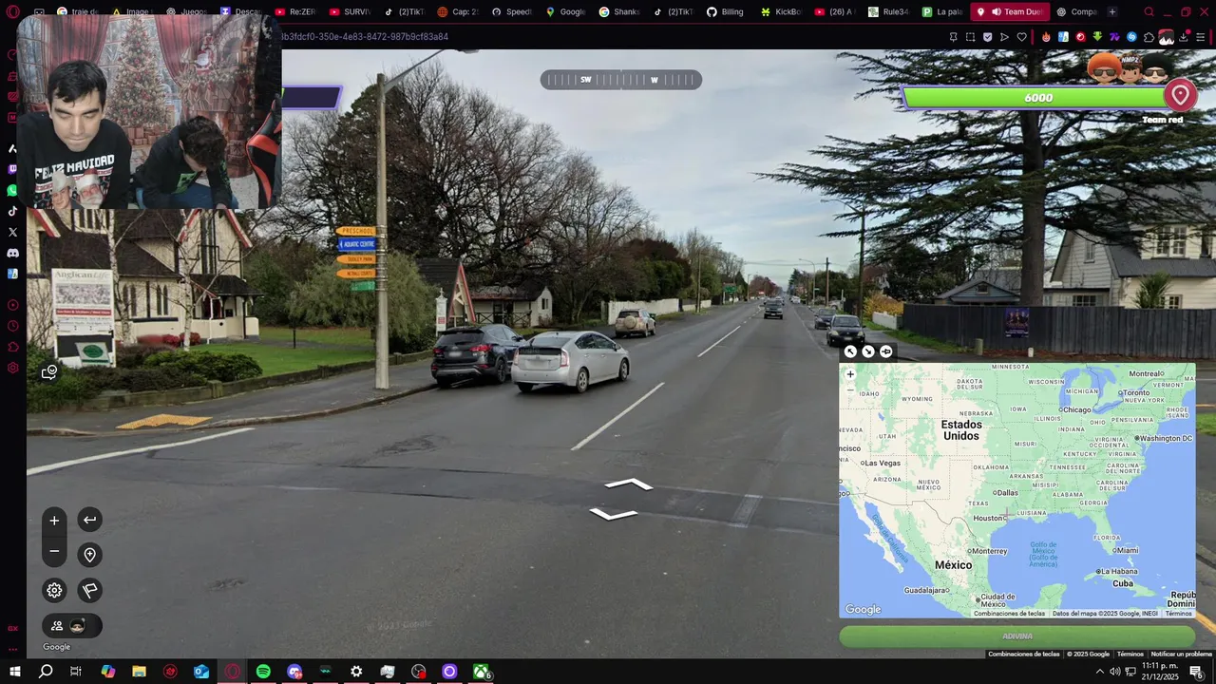Open the Opera GX easy setup menu

point(1201,37)
